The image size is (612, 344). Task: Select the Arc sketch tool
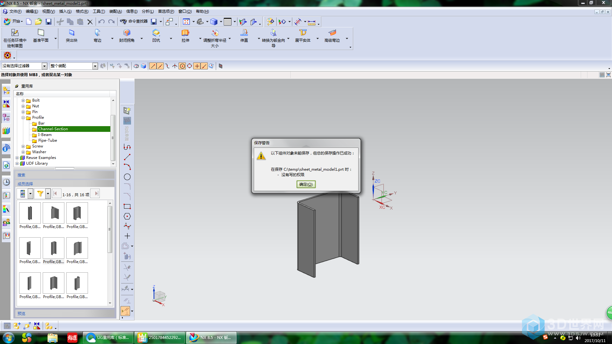[127, 167]
